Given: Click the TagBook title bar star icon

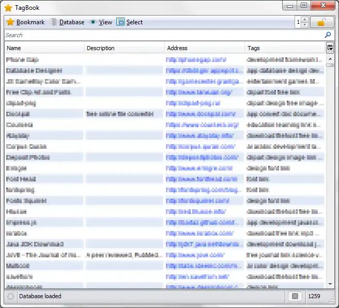Looking at the screenshot, I should tap(8, 8).
